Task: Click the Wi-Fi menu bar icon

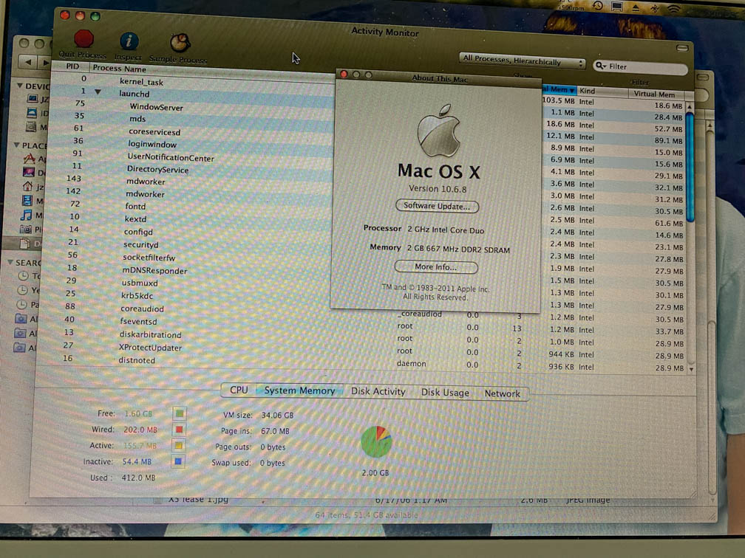Action: pos(674,8)
